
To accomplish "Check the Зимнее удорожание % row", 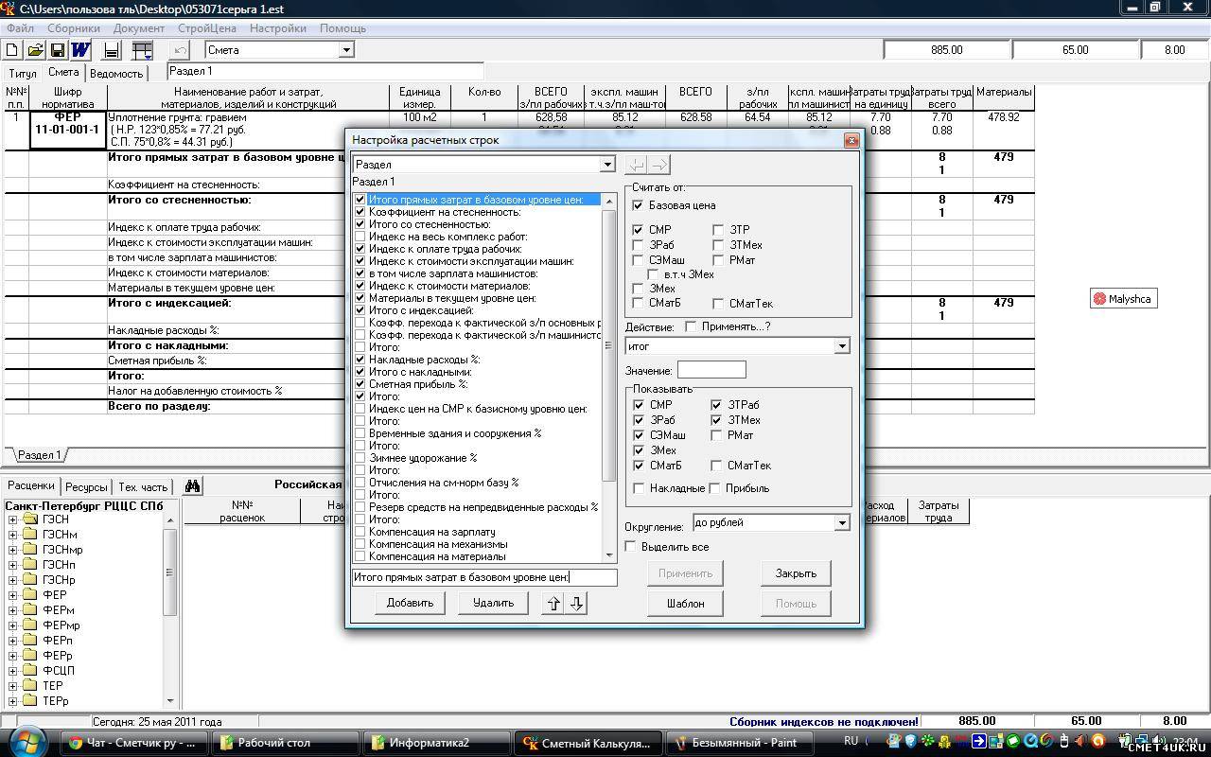I will click(x=360, y=458).
